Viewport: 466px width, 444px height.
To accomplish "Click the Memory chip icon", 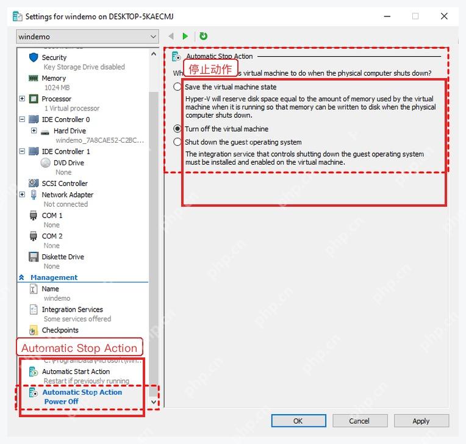I will click(34, 78).
